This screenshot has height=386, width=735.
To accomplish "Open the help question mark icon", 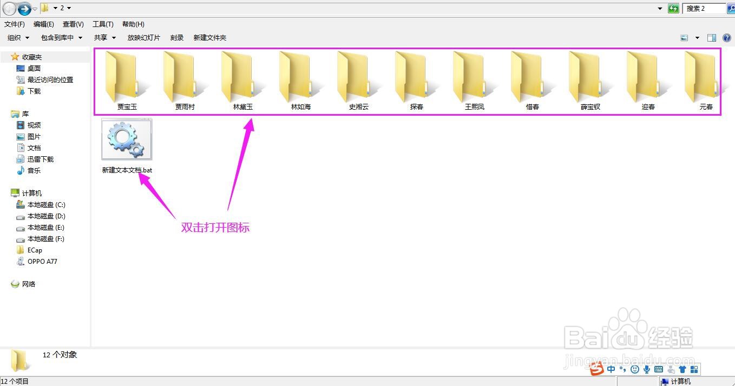I will (x=727, y=38).
